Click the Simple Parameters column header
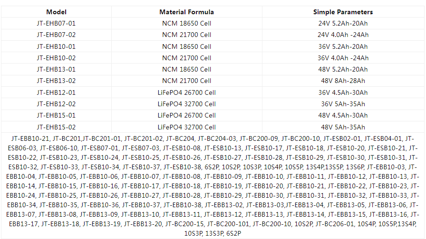The height and width of the screenshot is (239, 426). (x=343, y=12)
